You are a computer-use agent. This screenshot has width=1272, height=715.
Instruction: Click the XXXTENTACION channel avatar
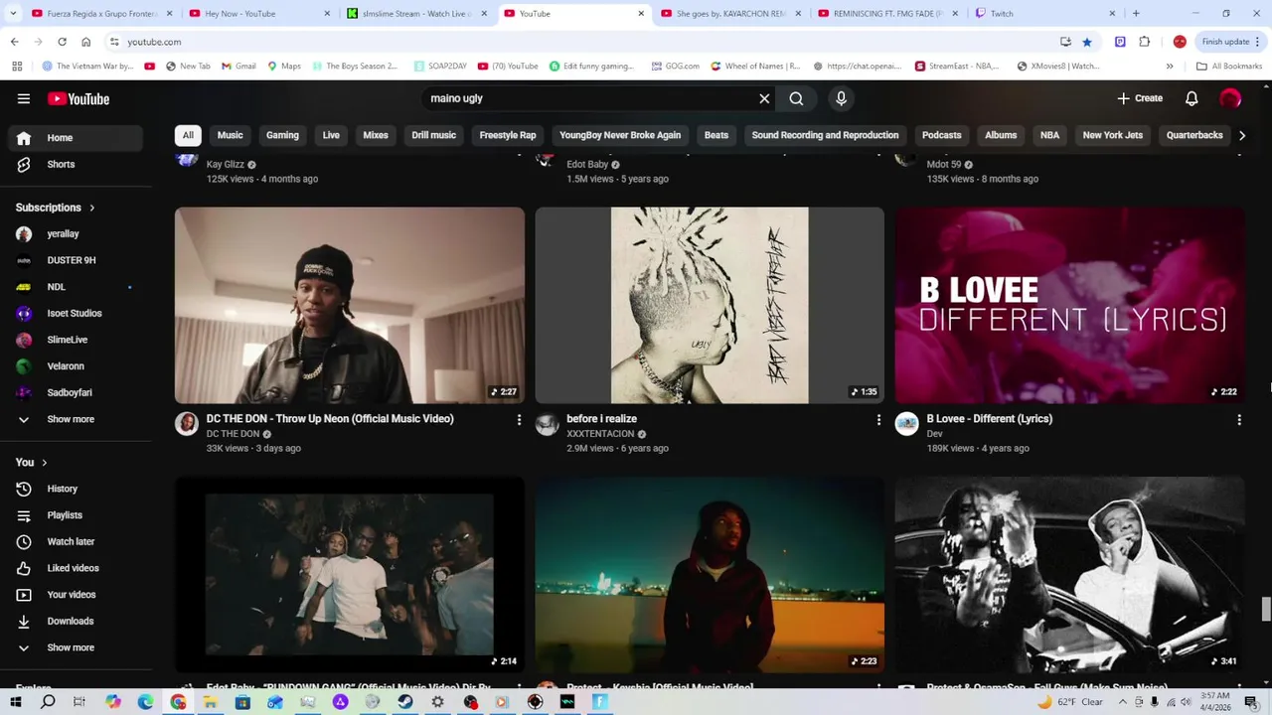pos(547,424)
